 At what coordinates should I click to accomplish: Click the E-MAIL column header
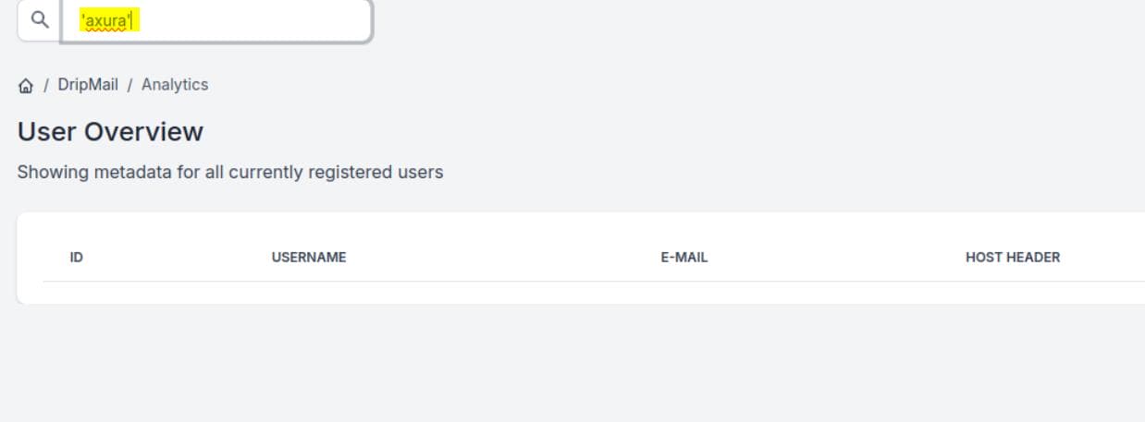683,258
